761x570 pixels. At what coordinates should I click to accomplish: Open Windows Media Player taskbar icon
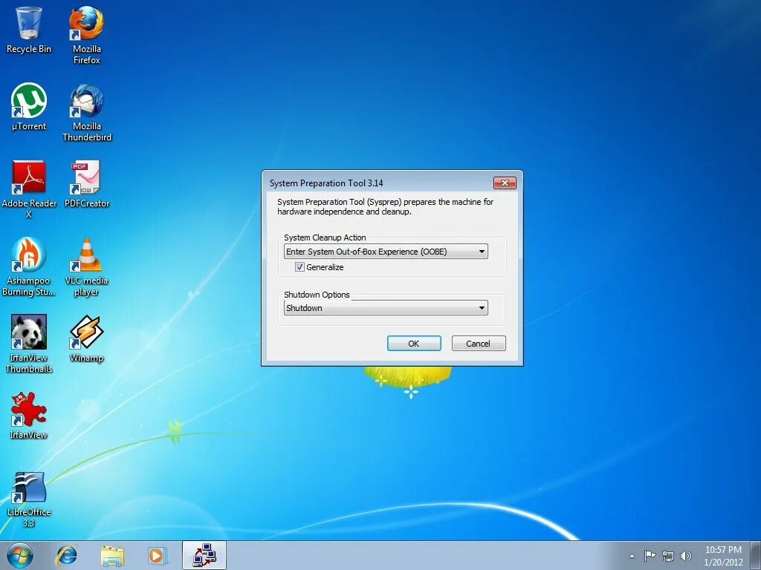[157, 555]
